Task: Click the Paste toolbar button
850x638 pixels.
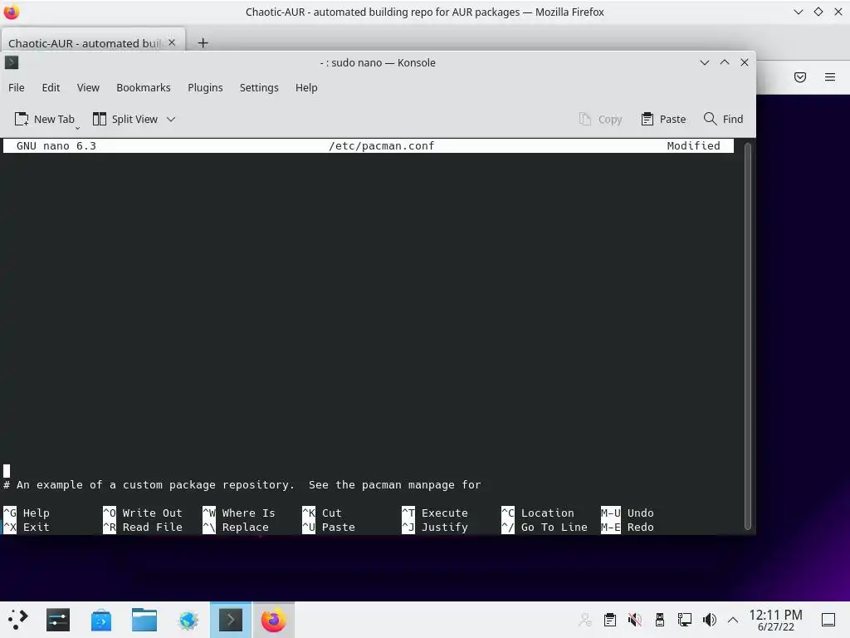Action: pyautogui.click(x=663, y=119)
